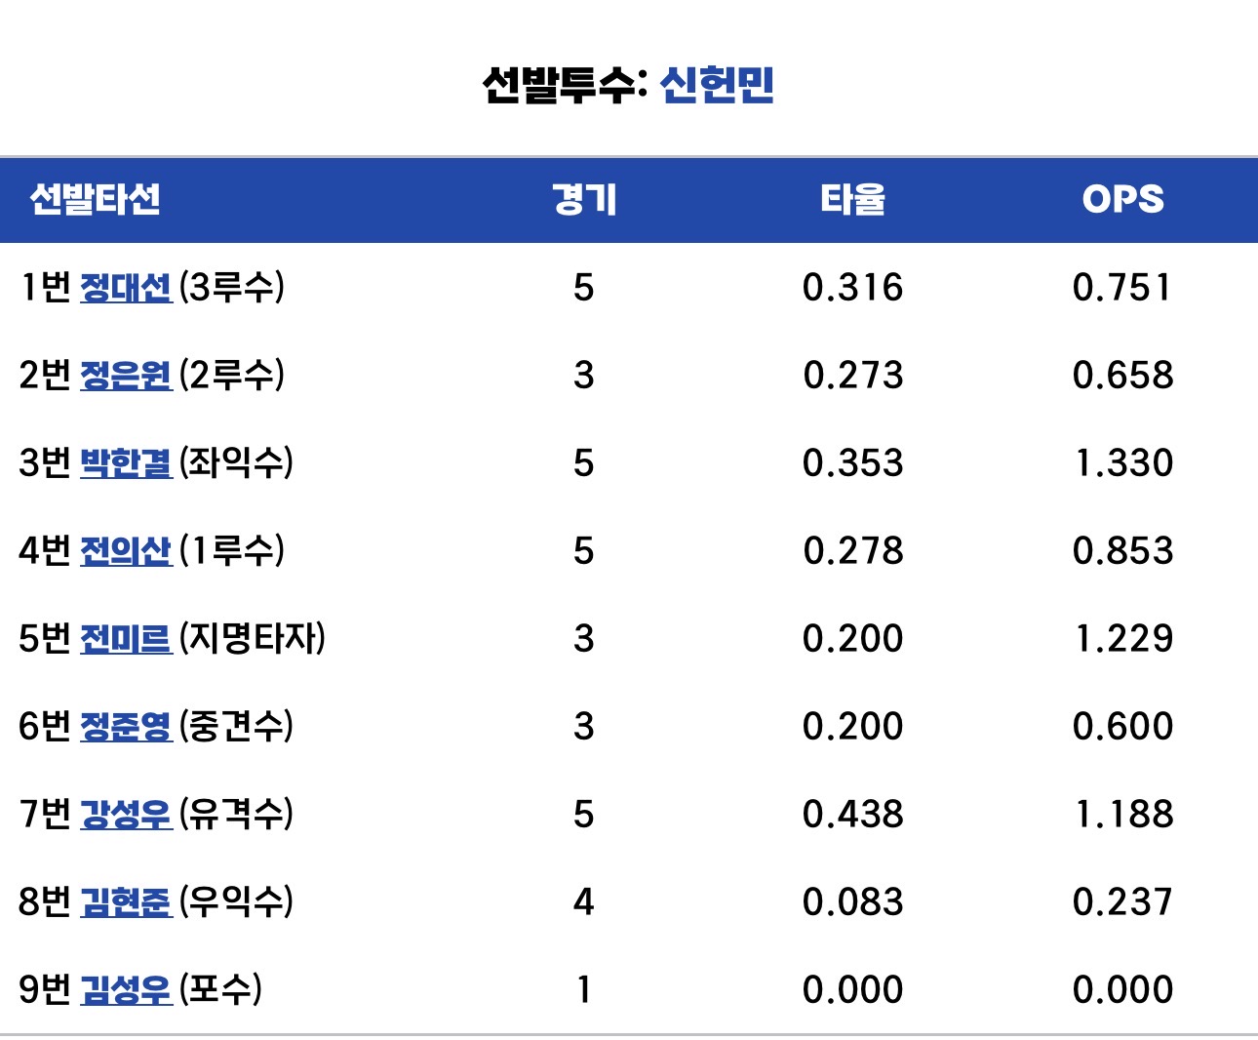Click 박한결's OPS value 1.330
1258x1040 pixels.
coord(1123,463)
